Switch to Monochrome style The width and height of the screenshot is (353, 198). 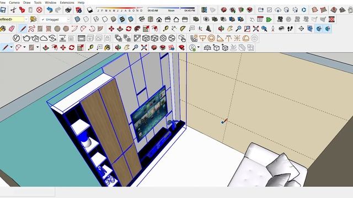tap(131, 19)
